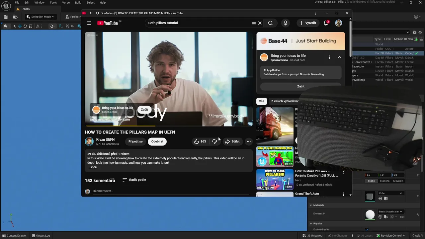Click the Okomentovat comment field
Screen dimensions: 425x239
click(171, 191)
